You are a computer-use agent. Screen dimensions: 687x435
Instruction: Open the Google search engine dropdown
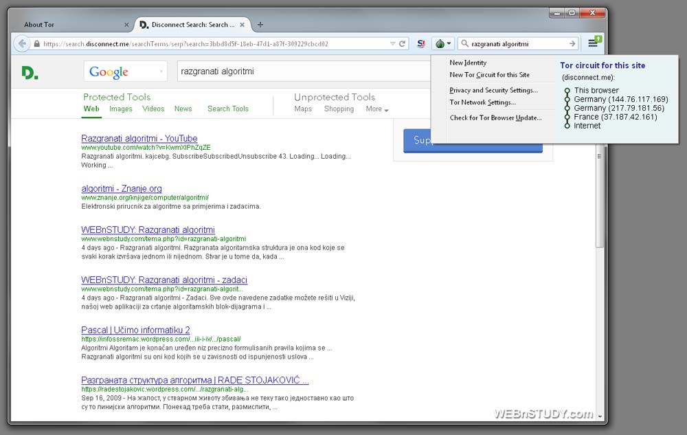(125, 71)
